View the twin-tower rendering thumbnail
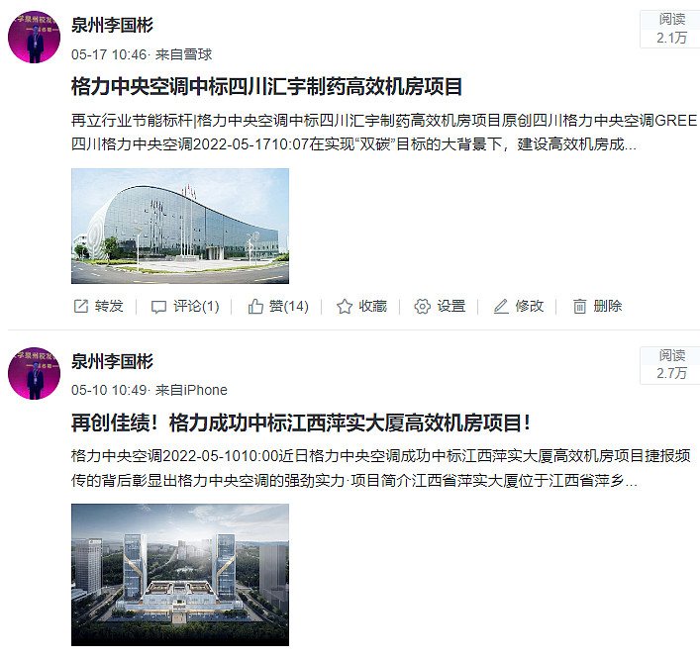Viewport: 700px width, 658px height. click(180, 575)
